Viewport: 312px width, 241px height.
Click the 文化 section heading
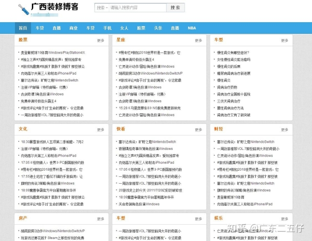[x=23, y=129]
